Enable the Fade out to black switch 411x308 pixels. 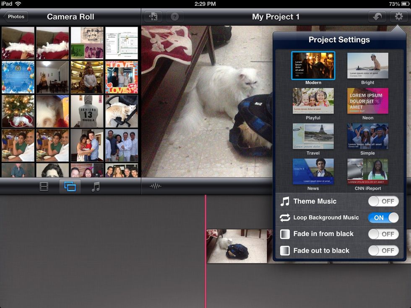(x=383, y=250)
